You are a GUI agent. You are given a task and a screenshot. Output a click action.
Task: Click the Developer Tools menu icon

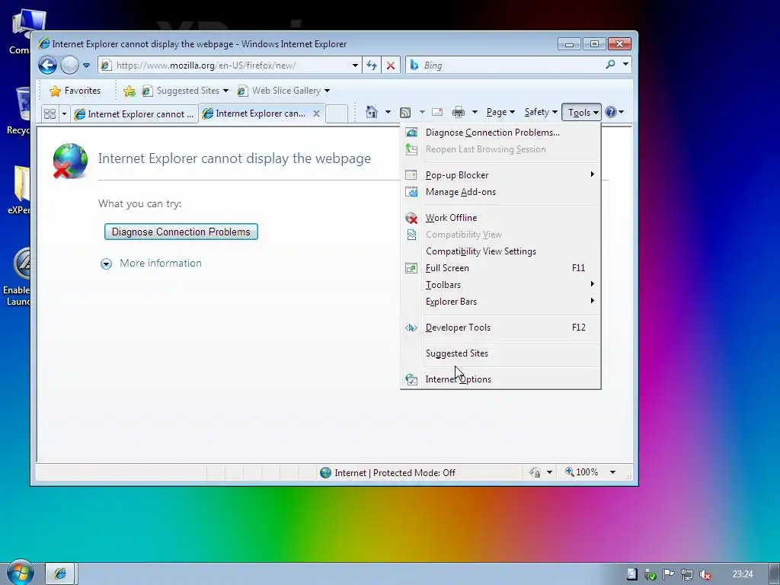click(411, 328)
